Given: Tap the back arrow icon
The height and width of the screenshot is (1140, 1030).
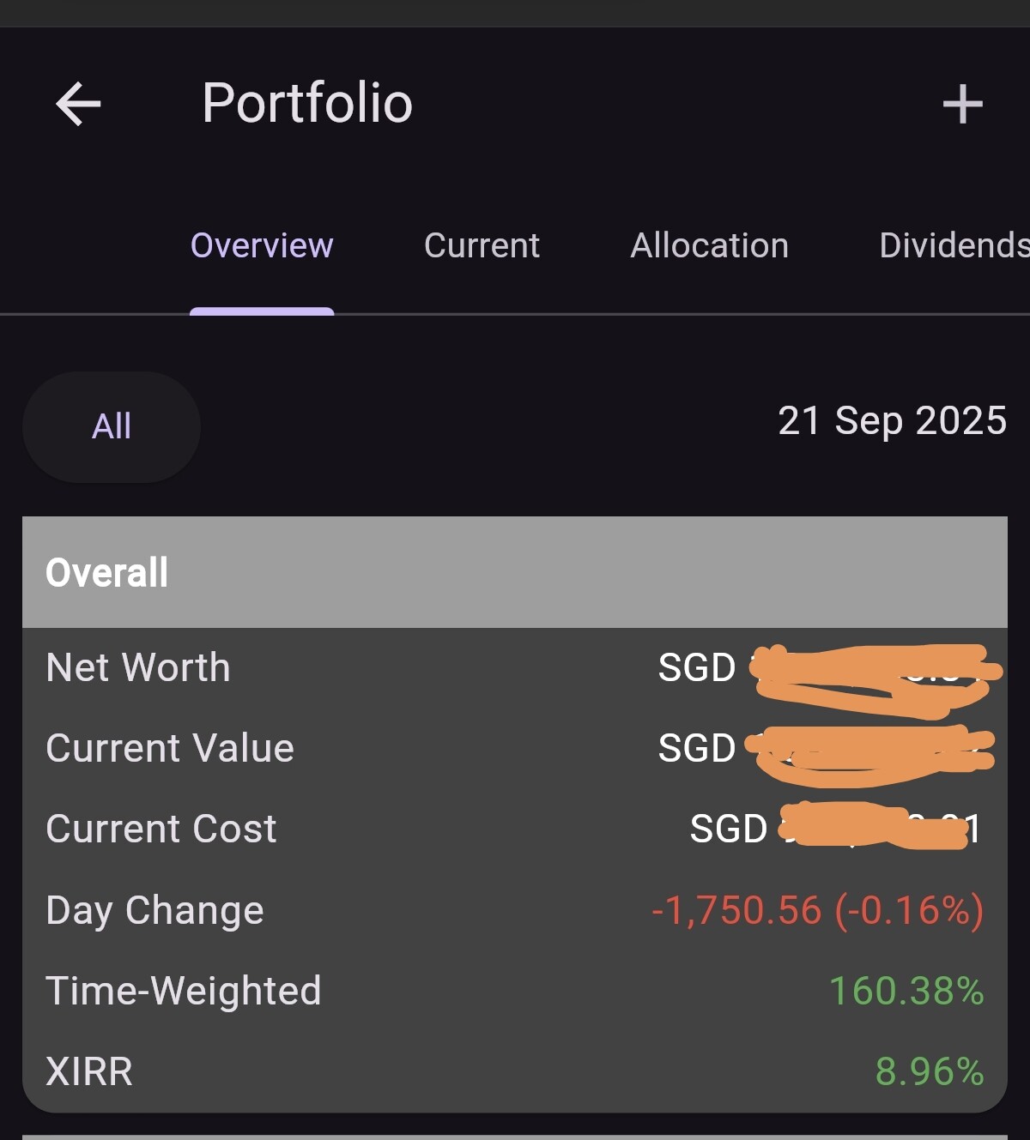Looking at the screenshot, I should pos(78,104).
